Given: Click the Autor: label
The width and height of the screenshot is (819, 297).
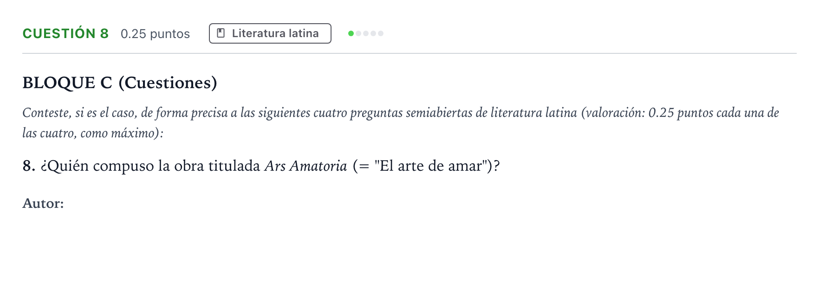Looking at the screenshot, I should pos(43,203).
